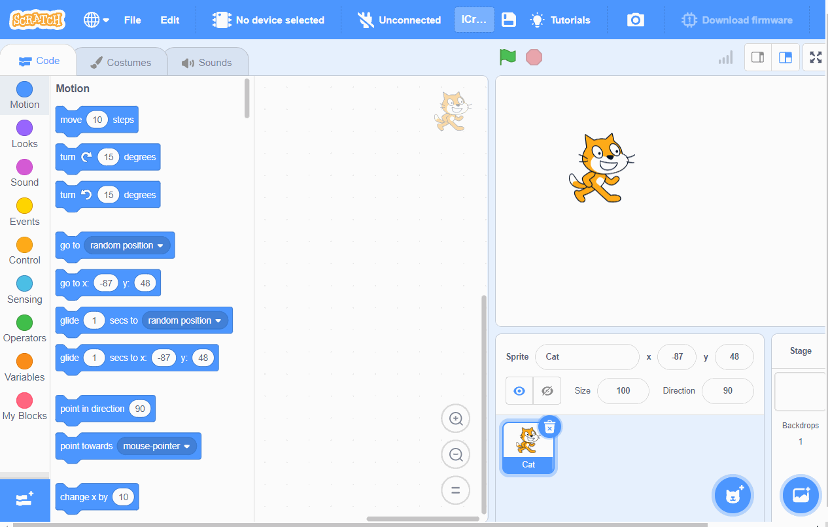This screenshot has height=527, width=828.
Task: Enter full screen stage mode
Action: coord(816,58)
